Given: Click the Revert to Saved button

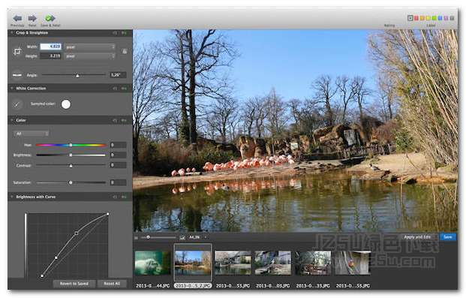Looking at the screenshot, I should pyautogui.click(x=74, y=284).
